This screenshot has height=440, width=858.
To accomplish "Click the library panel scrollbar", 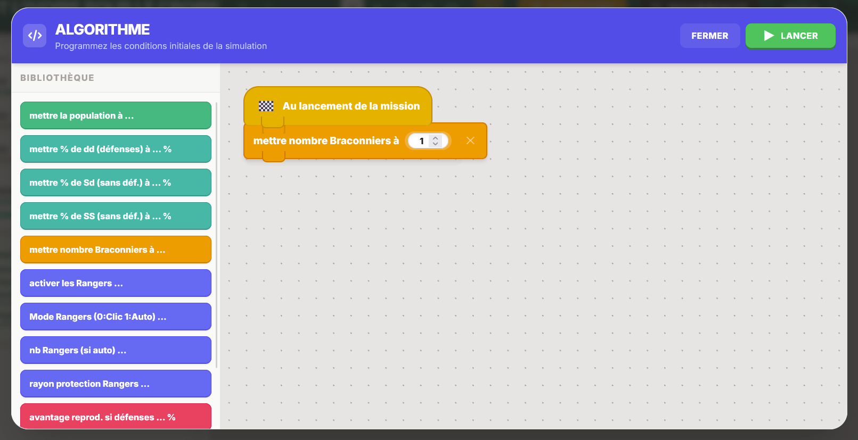I will point(217,234).
